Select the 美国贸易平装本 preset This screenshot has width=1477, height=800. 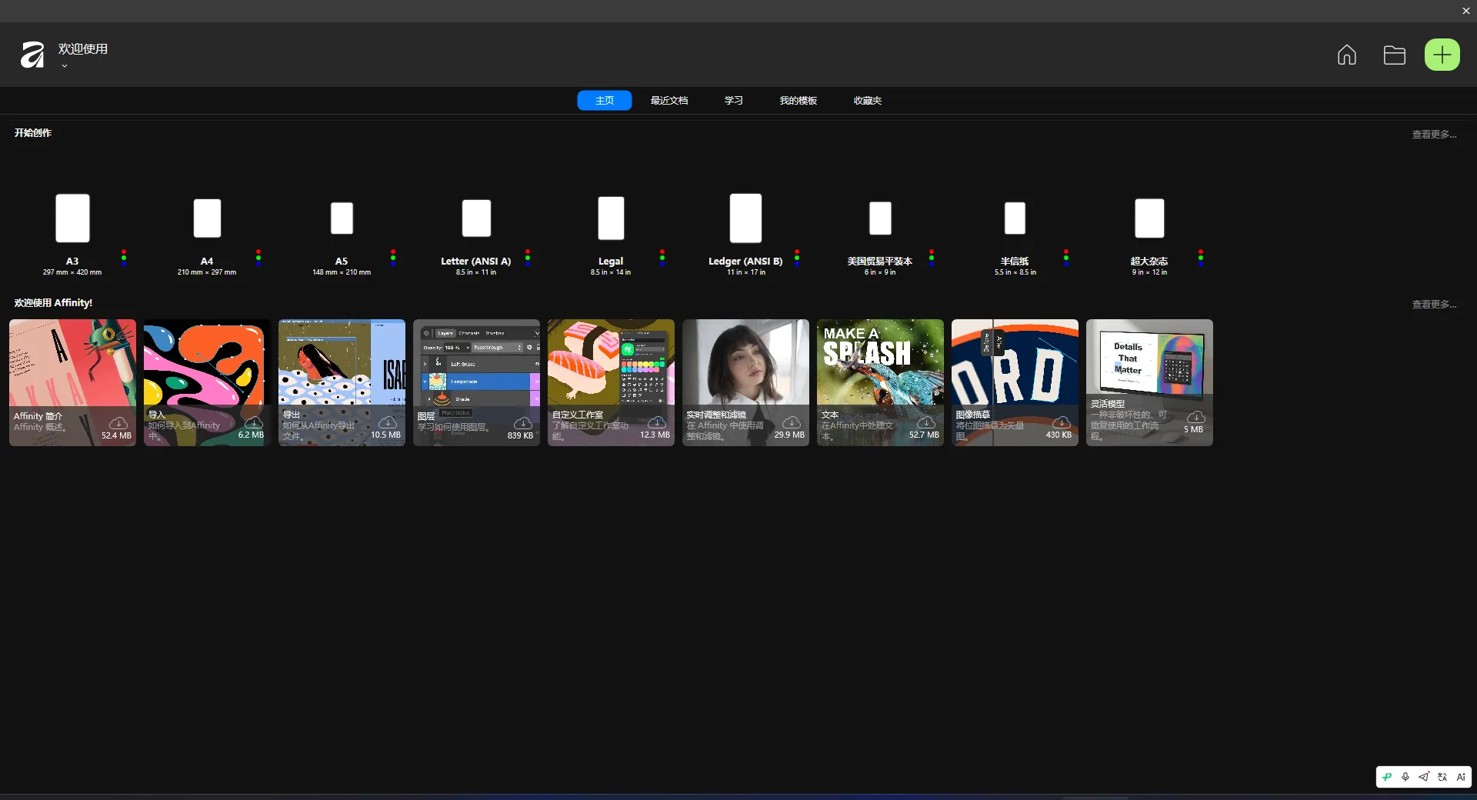(880, 218)
